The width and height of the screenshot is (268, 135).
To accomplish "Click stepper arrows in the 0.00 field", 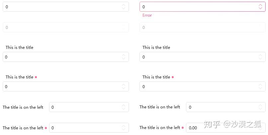I will 260,128.
